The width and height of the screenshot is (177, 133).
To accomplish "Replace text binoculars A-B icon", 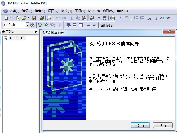I will 105,18.
